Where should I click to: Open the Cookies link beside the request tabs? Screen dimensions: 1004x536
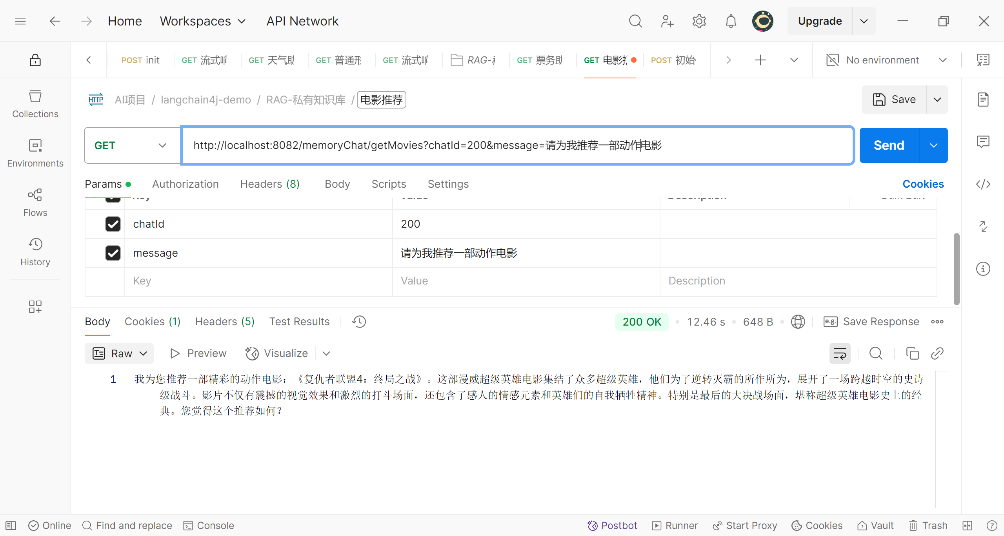923,184
